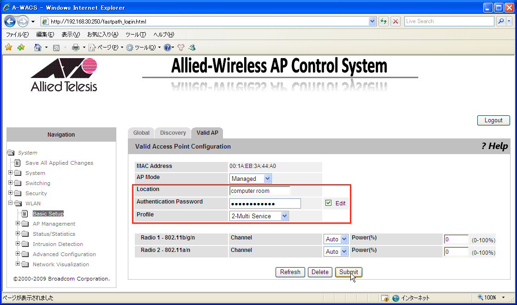Expand the Switching folder
This screenshot has height=305, width=517.
click(x=11, y=183)
